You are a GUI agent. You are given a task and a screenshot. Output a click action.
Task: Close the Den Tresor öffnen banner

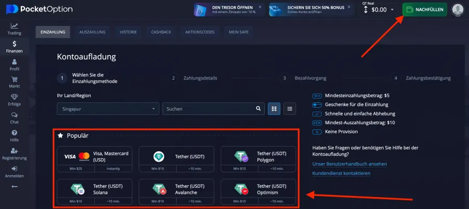tap(260, 7)
